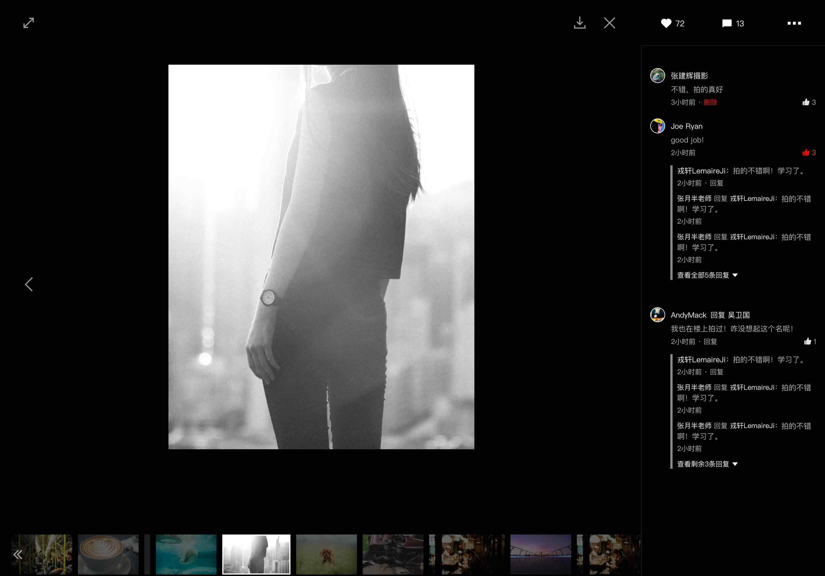Viewport: 825px width, 576px height.
Task: Select the cameras on desk thumbnail
Action: coord(393,555)
